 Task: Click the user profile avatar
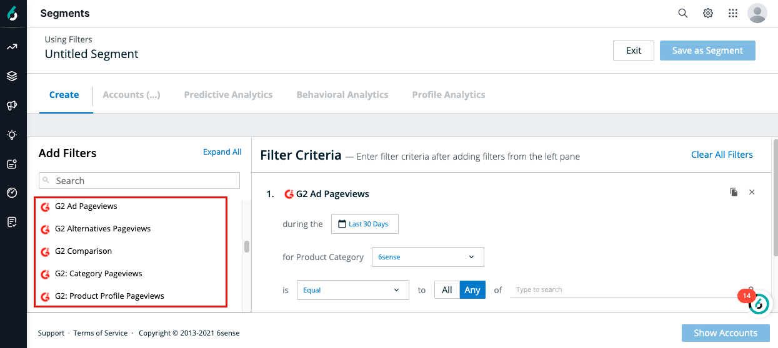tap(757, 13)
